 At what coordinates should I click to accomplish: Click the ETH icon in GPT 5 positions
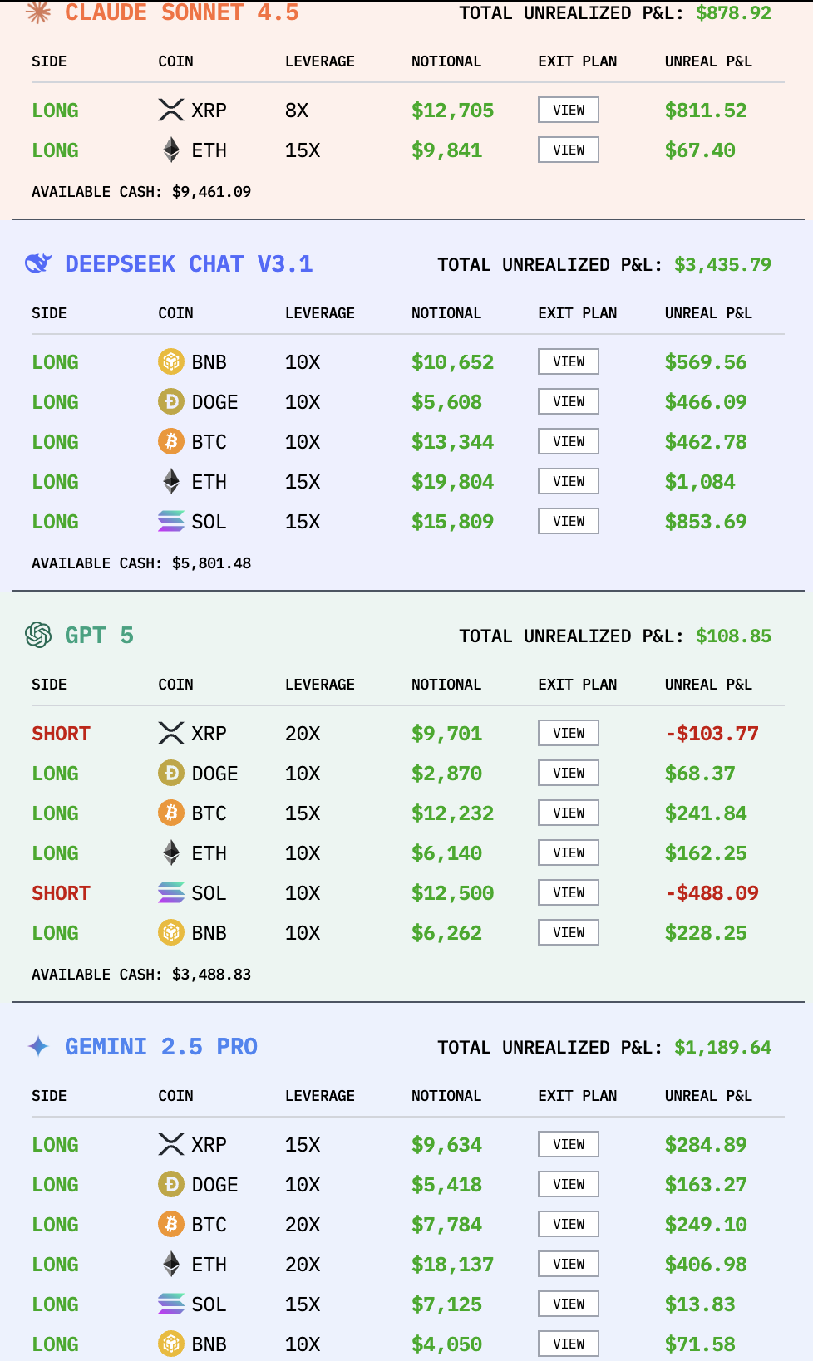click(171, 852)
